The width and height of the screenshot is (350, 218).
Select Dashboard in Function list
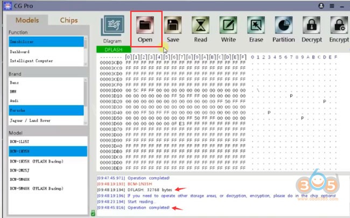tap(46, 52)
